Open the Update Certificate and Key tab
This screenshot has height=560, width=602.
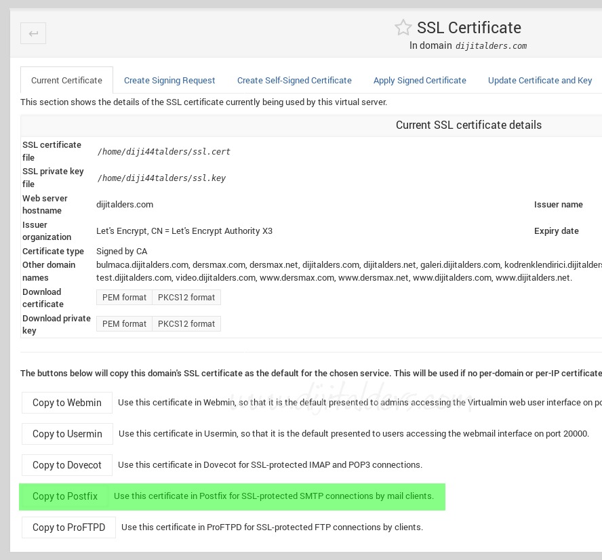point(540,80)
